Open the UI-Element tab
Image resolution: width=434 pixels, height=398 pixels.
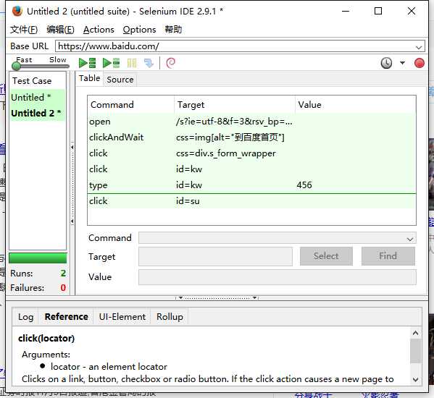(122, 317)
